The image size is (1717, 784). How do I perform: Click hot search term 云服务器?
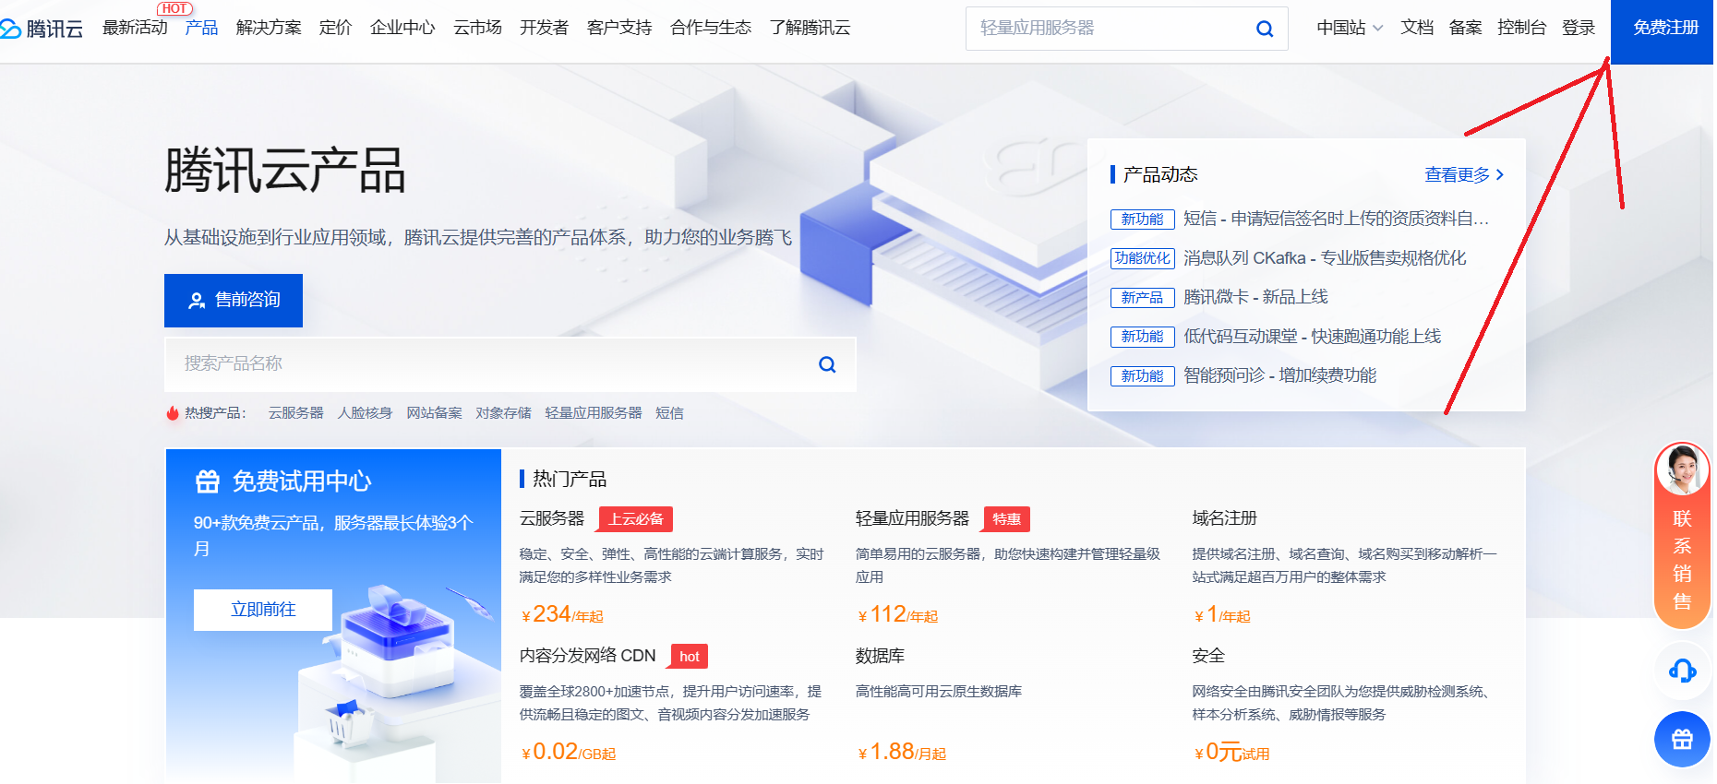(x=296, y=413)
